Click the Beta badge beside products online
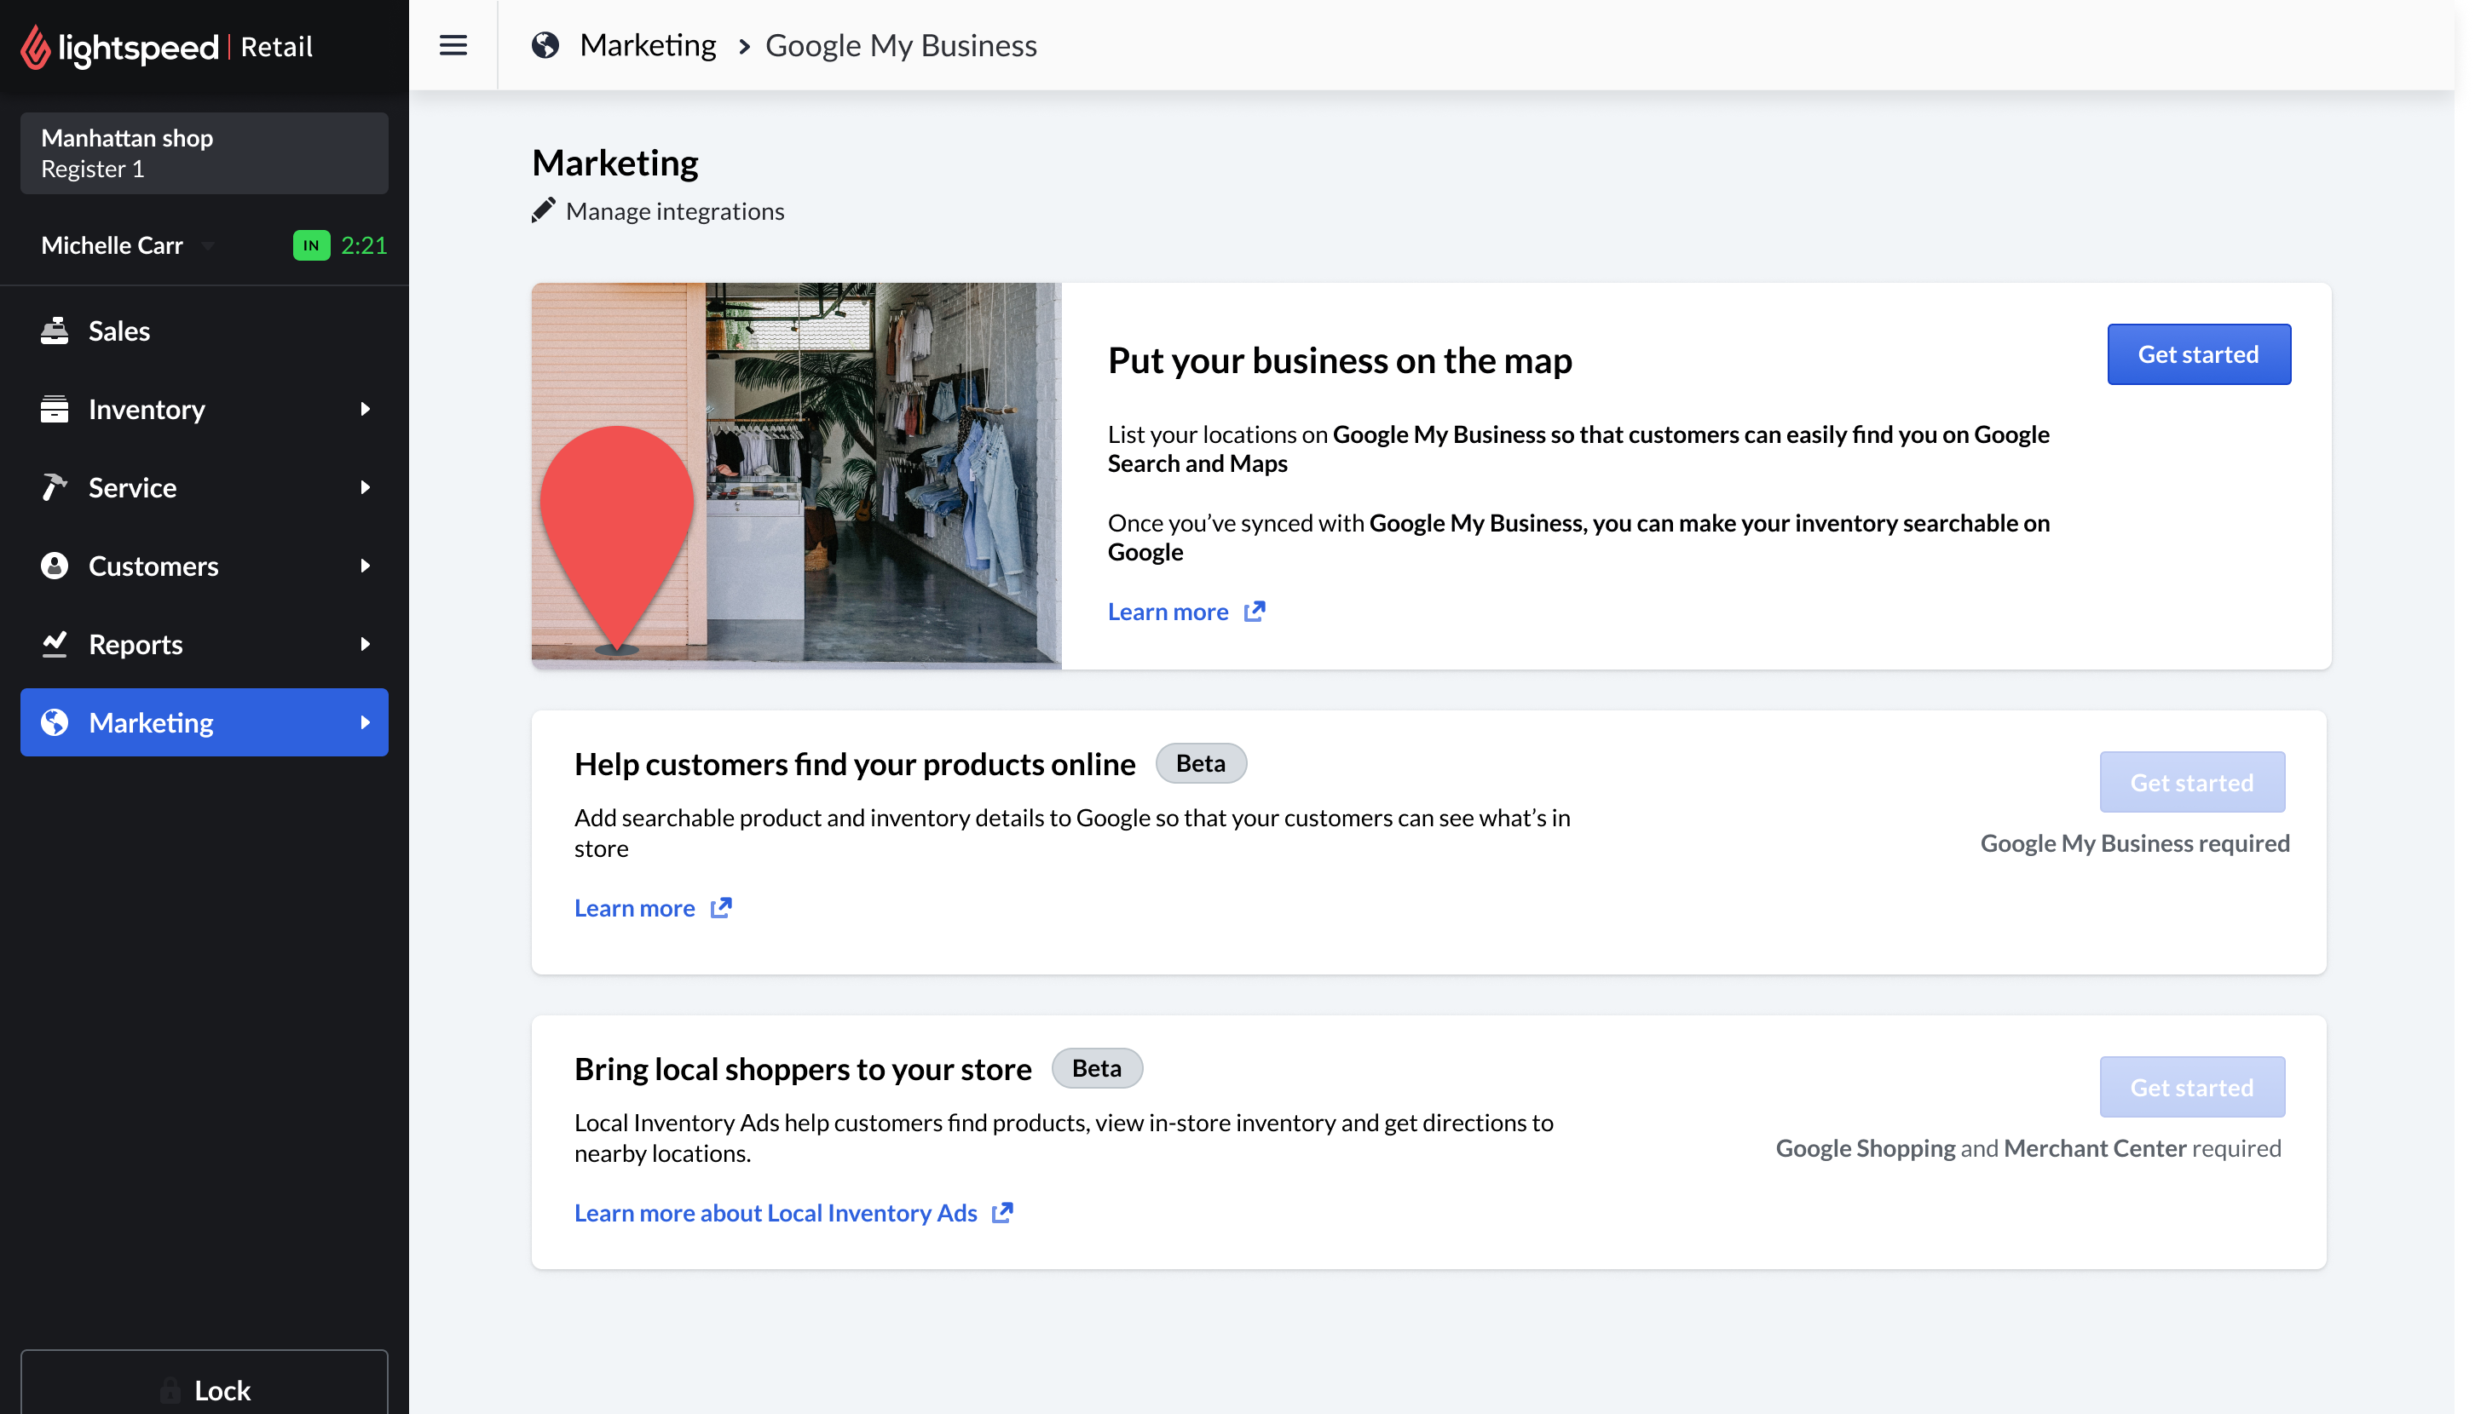2475x1414 pixels. 1201,763
